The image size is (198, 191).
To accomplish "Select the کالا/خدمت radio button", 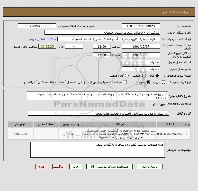I will point(127,76).
